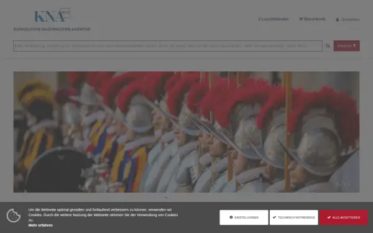
Task: Accept only Technisch Notwendige cookies
Action: (x=294, y=217)
